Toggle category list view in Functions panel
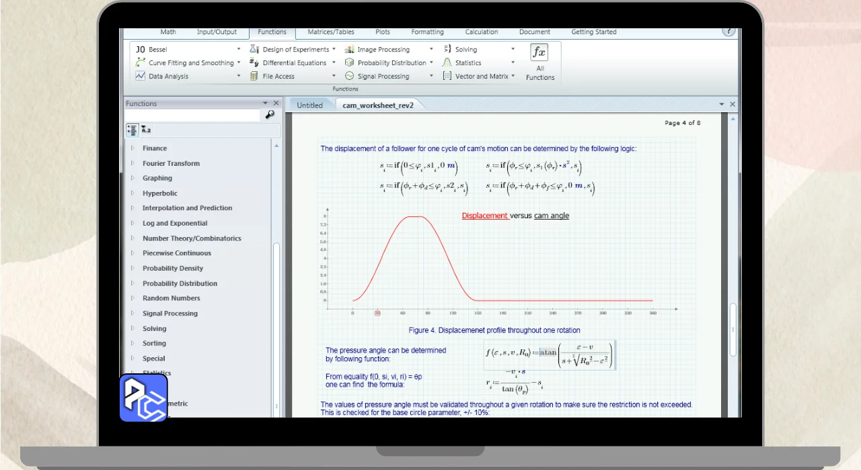 [x=132, y=130]
